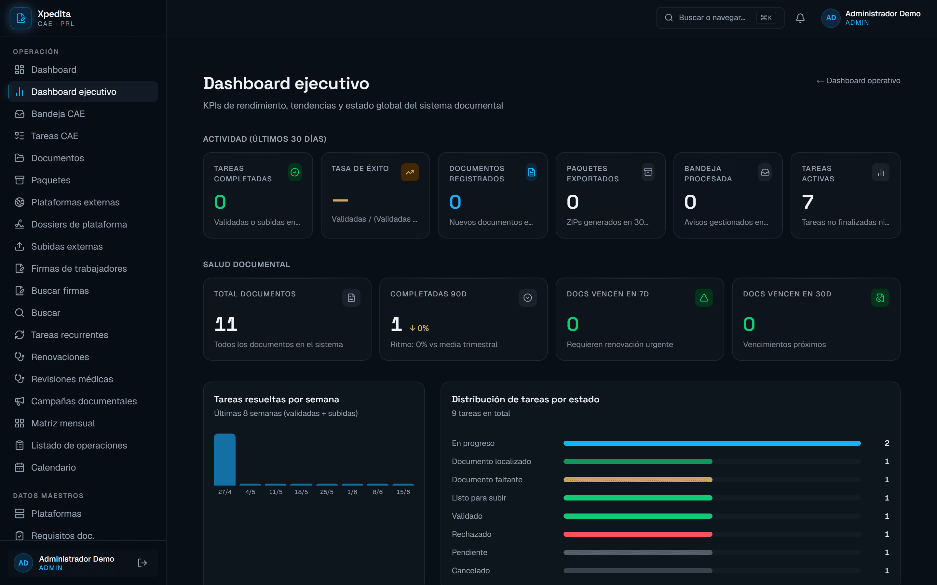Click the AD avatar in top bar

(x=831, y=18)
